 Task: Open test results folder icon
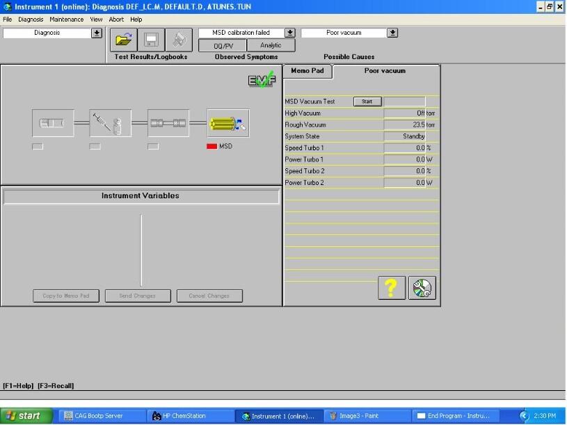point(122,40)
